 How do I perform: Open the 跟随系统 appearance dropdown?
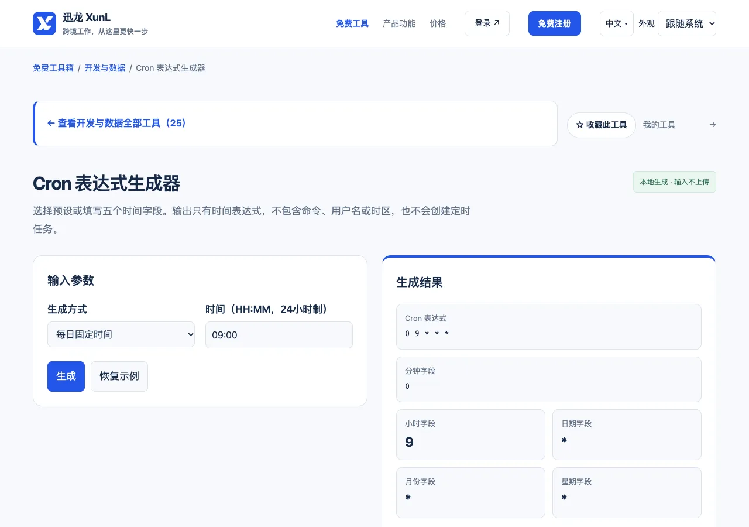click(687, 23)
